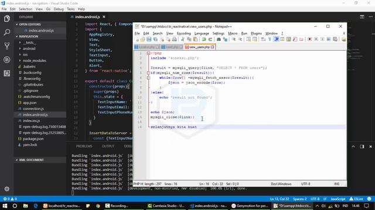Screen dimensions: 375x210
Task: Click the New file icon in Notepad++
Action: pyautogui.click(x=137, y=39)
